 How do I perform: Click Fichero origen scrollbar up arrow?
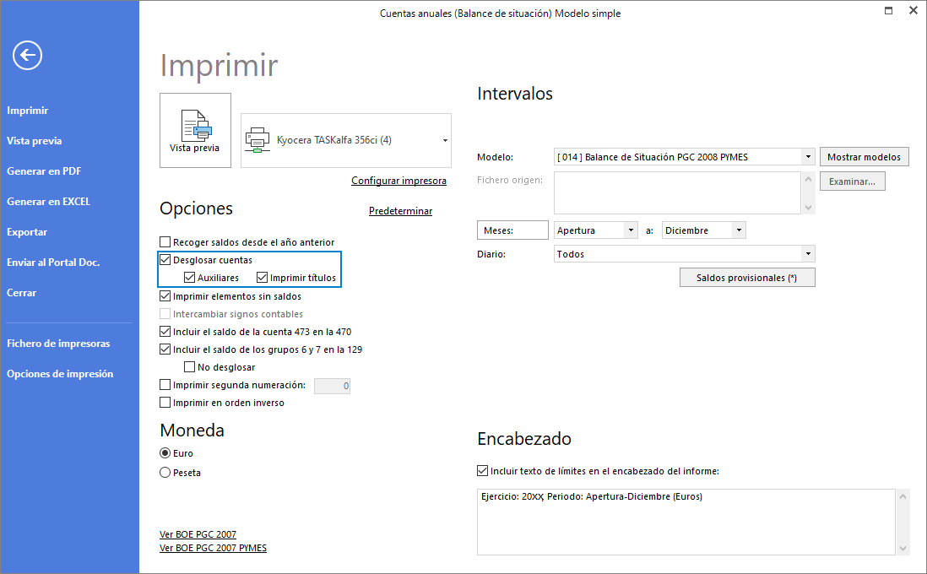click(x=808, y=179)
